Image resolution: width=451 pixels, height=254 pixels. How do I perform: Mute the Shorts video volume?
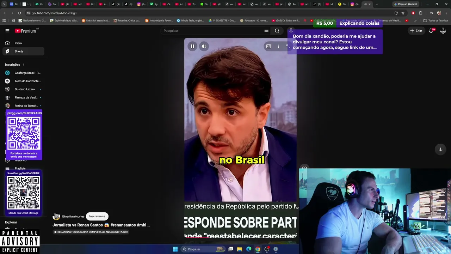[x=204, y=46]
